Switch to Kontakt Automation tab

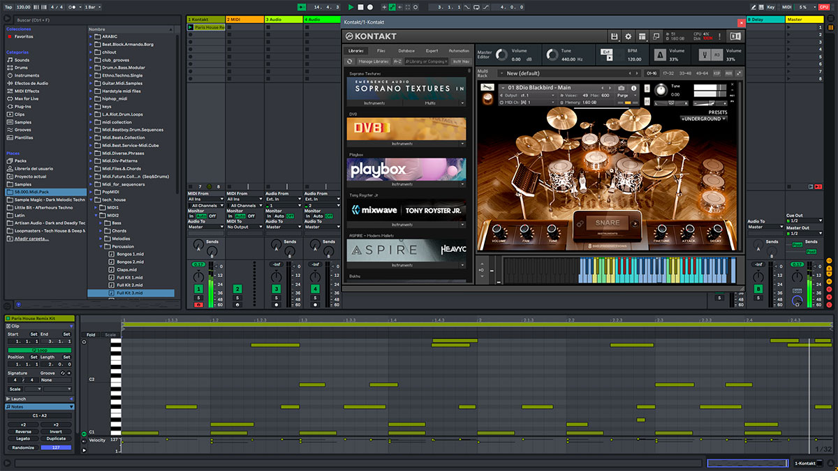[459, 51]
